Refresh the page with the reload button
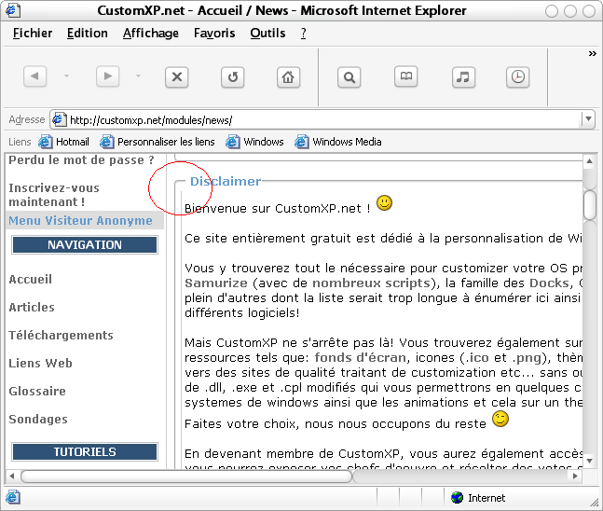 pyautogui.click(x=233, y=77)
